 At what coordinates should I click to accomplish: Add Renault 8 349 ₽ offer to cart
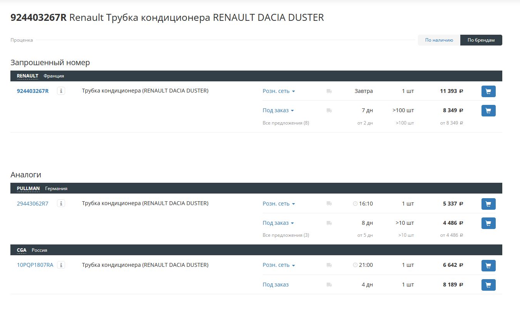click(x=488, y=111)
